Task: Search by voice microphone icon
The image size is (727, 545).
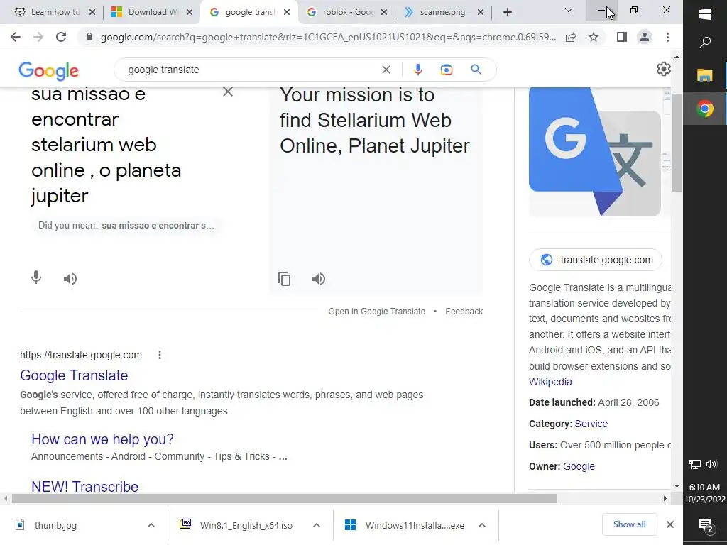Action: [x=417, y=70]
